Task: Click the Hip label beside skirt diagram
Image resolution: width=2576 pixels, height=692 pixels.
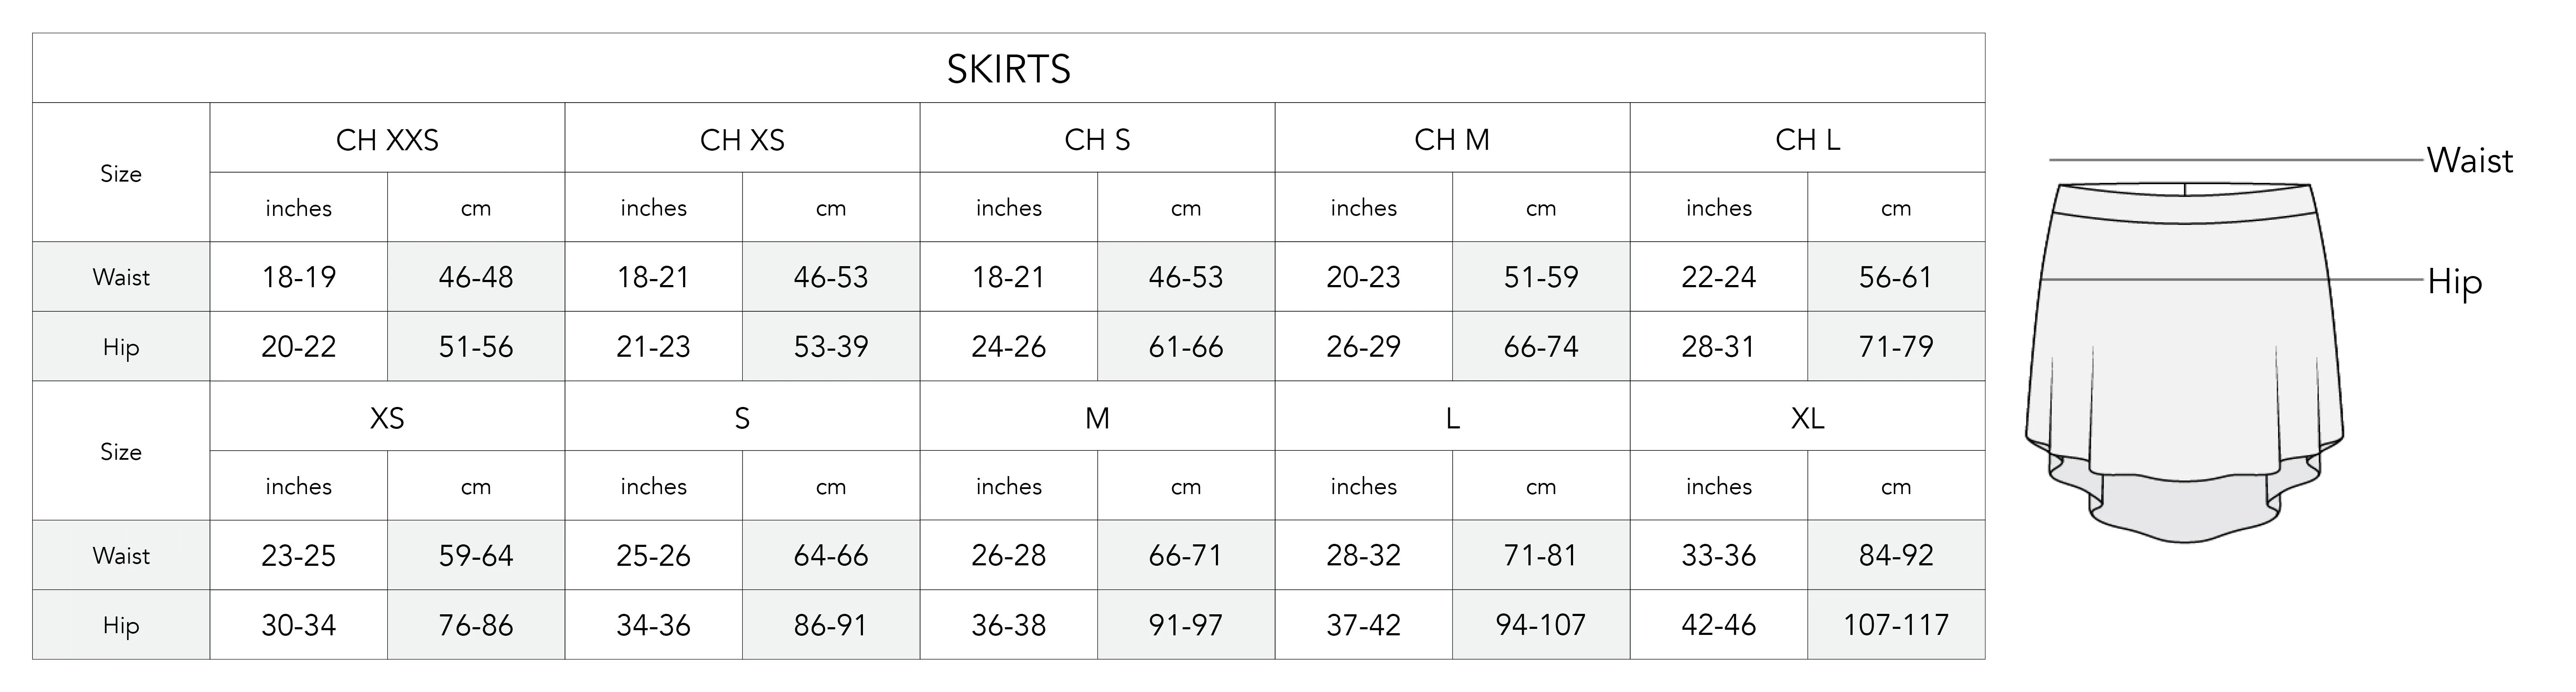Action: click(x=2454, y=282)
